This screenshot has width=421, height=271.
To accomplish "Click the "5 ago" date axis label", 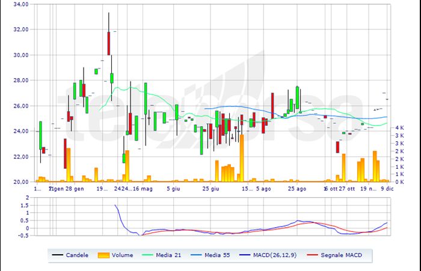I will (x=263, y=189).
